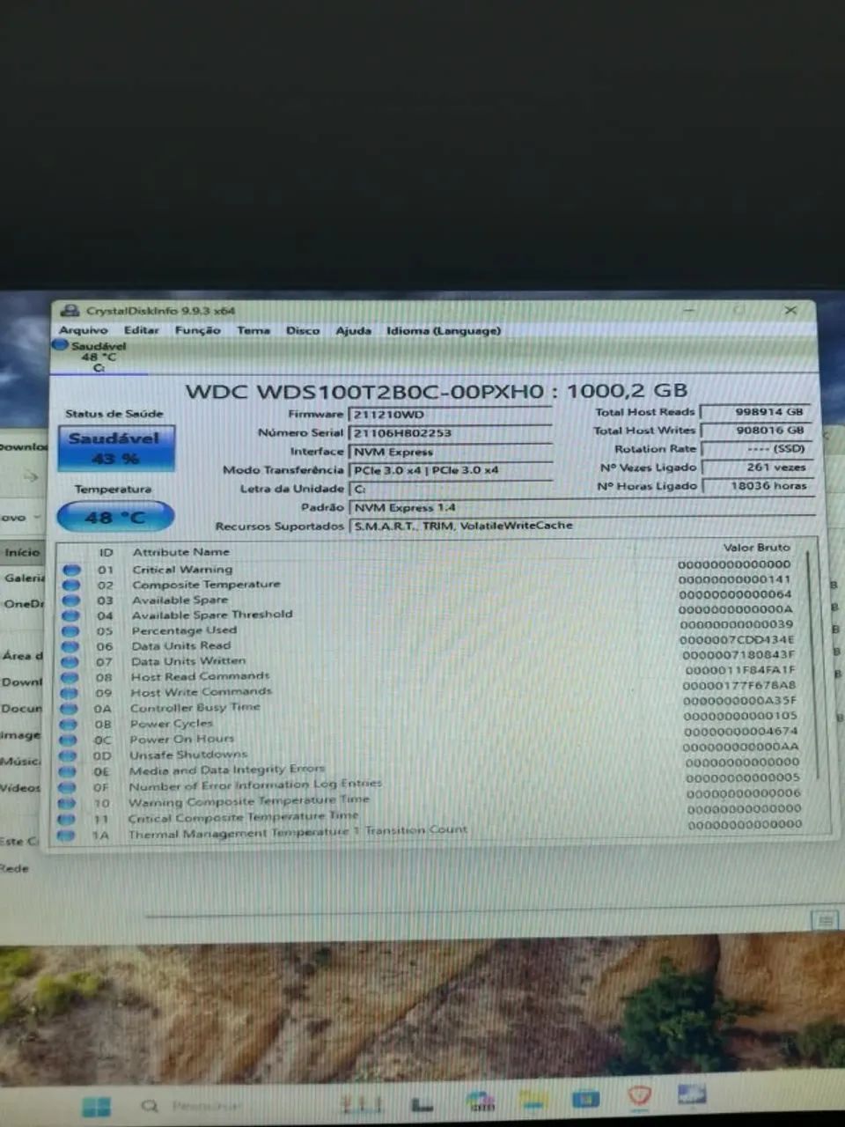Click the status dot icon for Composite Temperature
Viewport: 845px width, 1127px height.
coord(71,586)
